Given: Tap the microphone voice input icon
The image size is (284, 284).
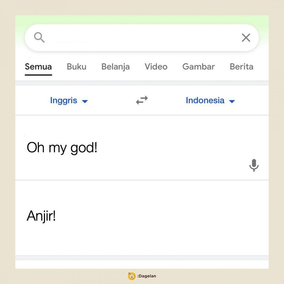Looking at the screenshot, I should coord(254,165).
